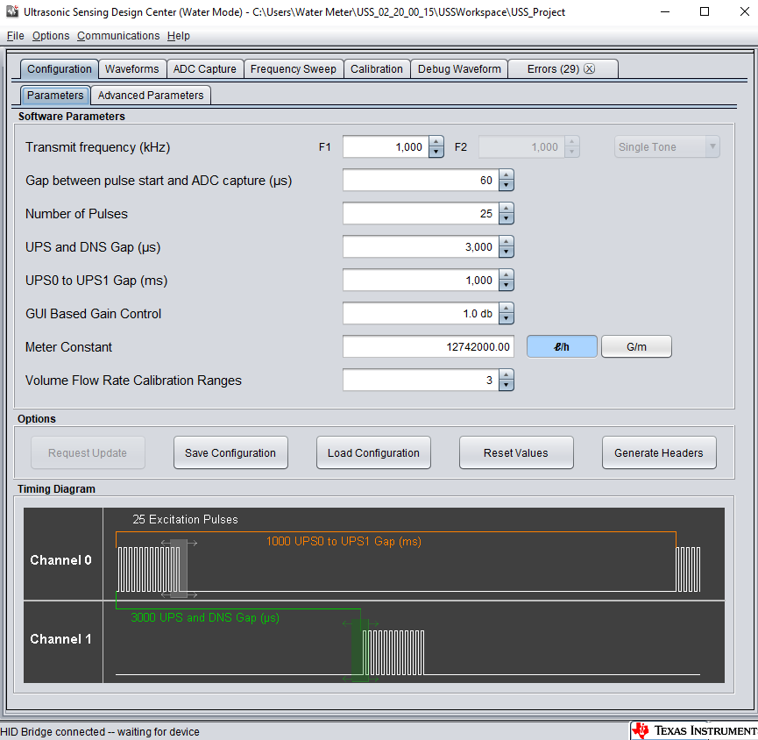Decrease Volume Flow Rate Calibration Ranges
The image size is (758, 740).
point(507,386)
